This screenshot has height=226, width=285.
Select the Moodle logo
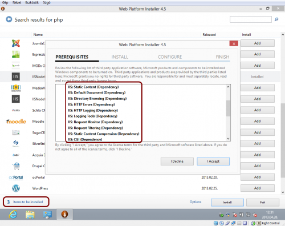click(16, 122)
